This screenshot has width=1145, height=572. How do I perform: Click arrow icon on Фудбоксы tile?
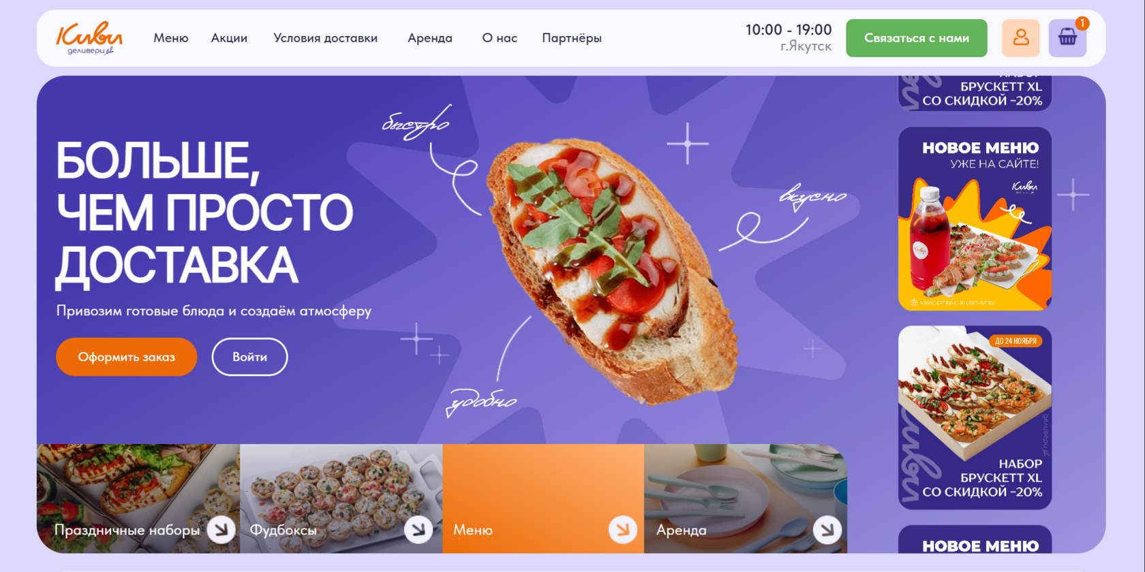[x=418, y=529]
